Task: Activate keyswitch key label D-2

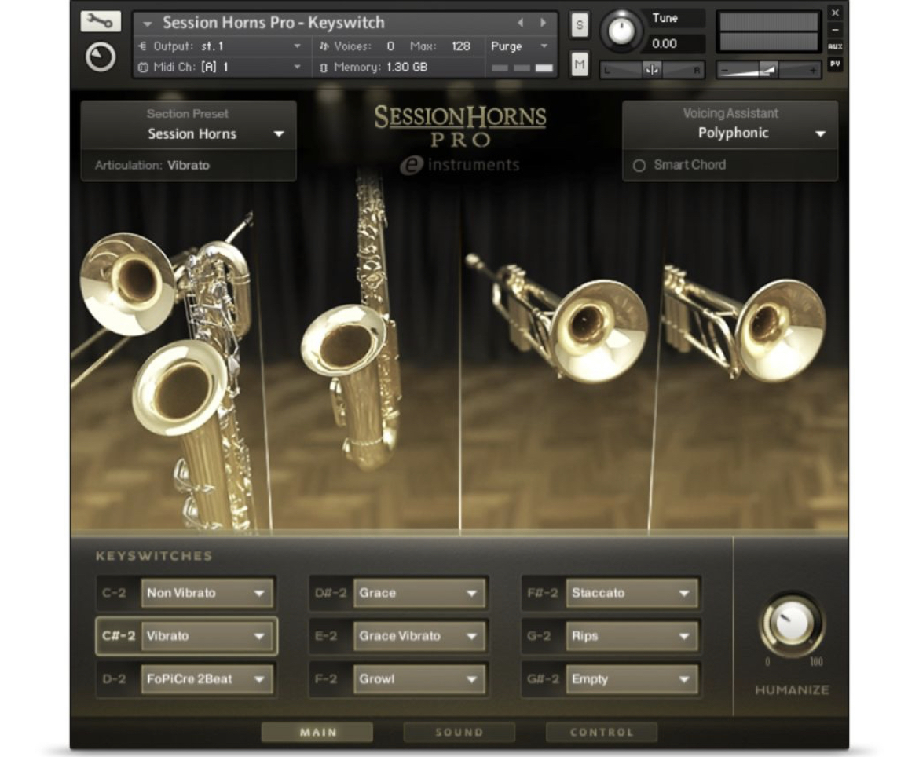Action: click(115, 679)
